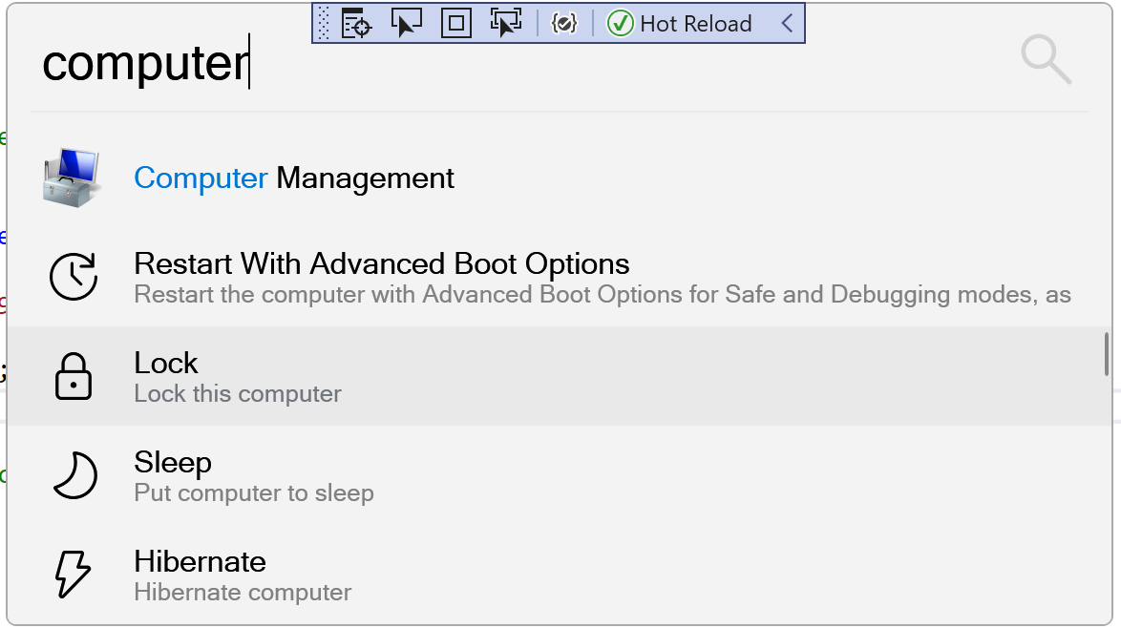Open XAML binding failures braces icon
The image size is (1121, 628).
coord(564,24)
